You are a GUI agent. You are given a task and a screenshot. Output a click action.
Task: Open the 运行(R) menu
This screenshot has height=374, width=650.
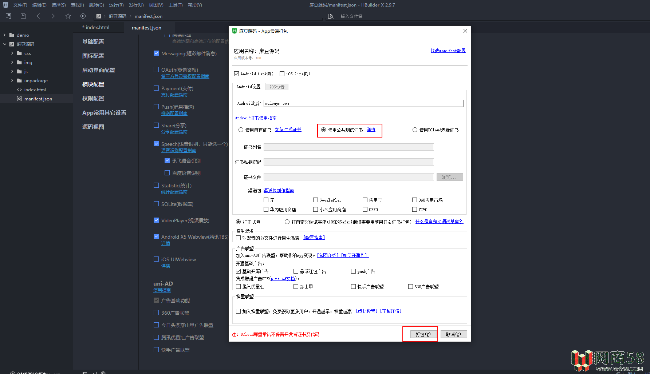click(x=116, y=5)
